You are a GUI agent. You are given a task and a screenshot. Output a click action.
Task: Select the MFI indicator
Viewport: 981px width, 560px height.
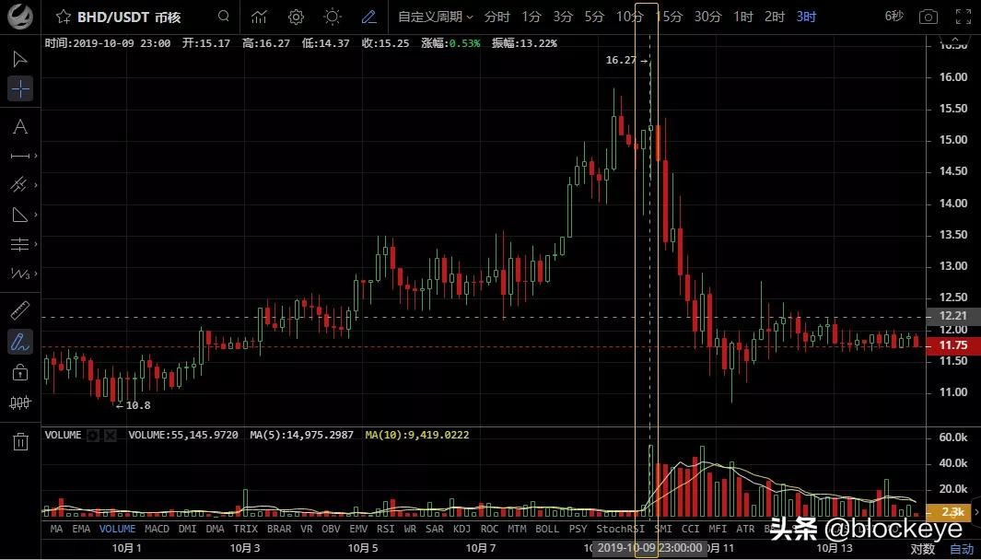tap(718, 529)
